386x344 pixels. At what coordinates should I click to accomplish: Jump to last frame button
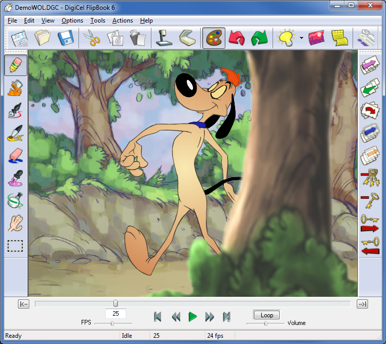pos(226,317)
